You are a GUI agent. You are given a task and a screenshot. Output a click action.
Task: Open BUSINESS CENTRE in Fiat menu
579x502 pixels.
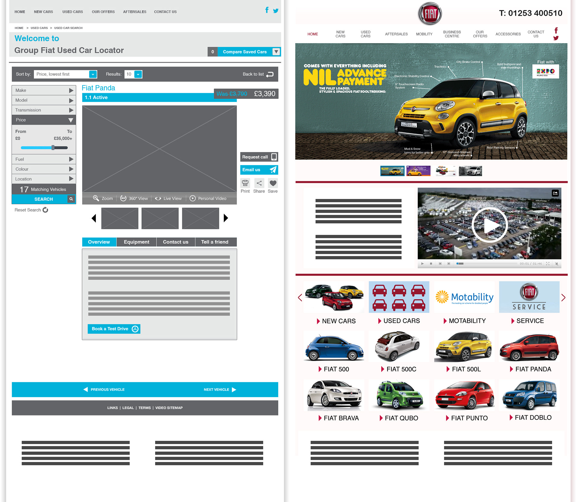[452, 34]
